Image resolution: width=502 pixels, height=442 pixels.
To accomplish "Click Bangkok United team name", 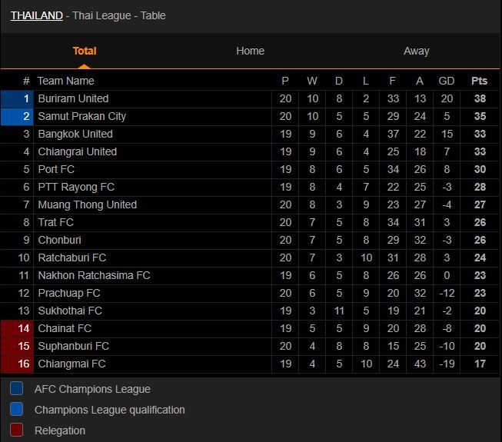I will [75, 134].
